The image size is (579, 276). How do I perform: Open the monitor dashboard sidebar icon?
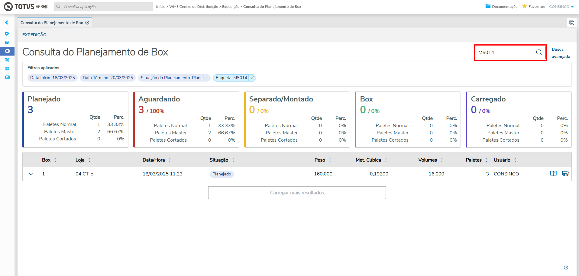pos(7,69)
